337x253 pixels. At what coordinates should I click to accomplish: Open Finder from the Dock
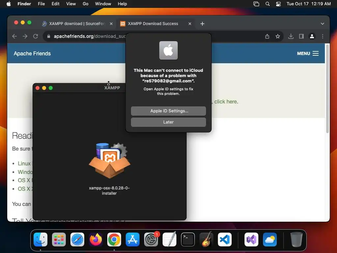pos(40,239)
